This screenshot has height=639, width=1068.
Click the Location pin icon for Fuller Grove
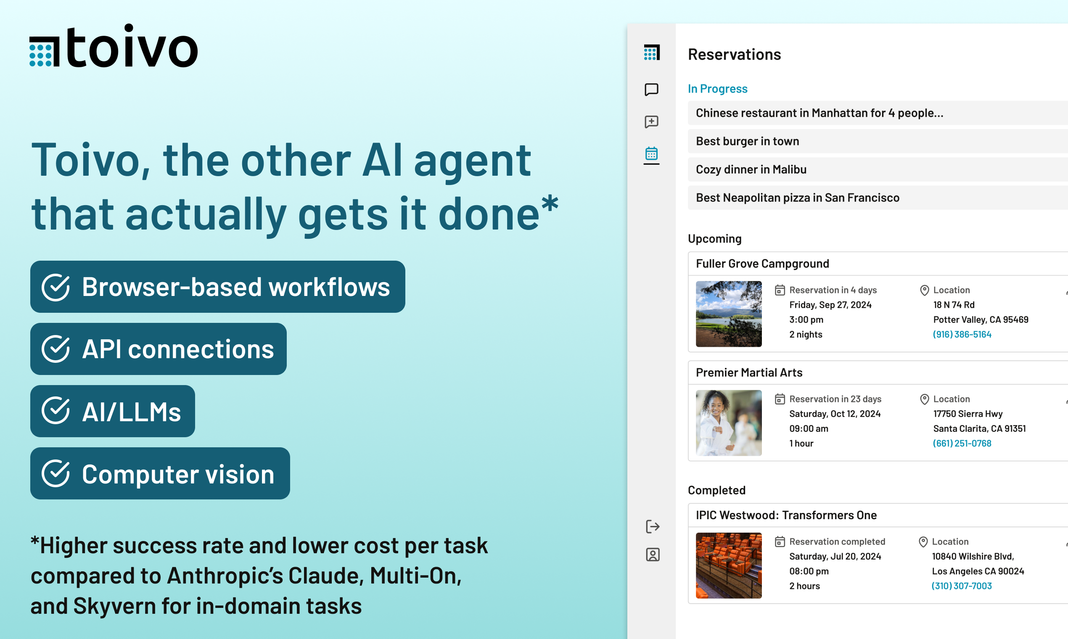tap(924, 290)
